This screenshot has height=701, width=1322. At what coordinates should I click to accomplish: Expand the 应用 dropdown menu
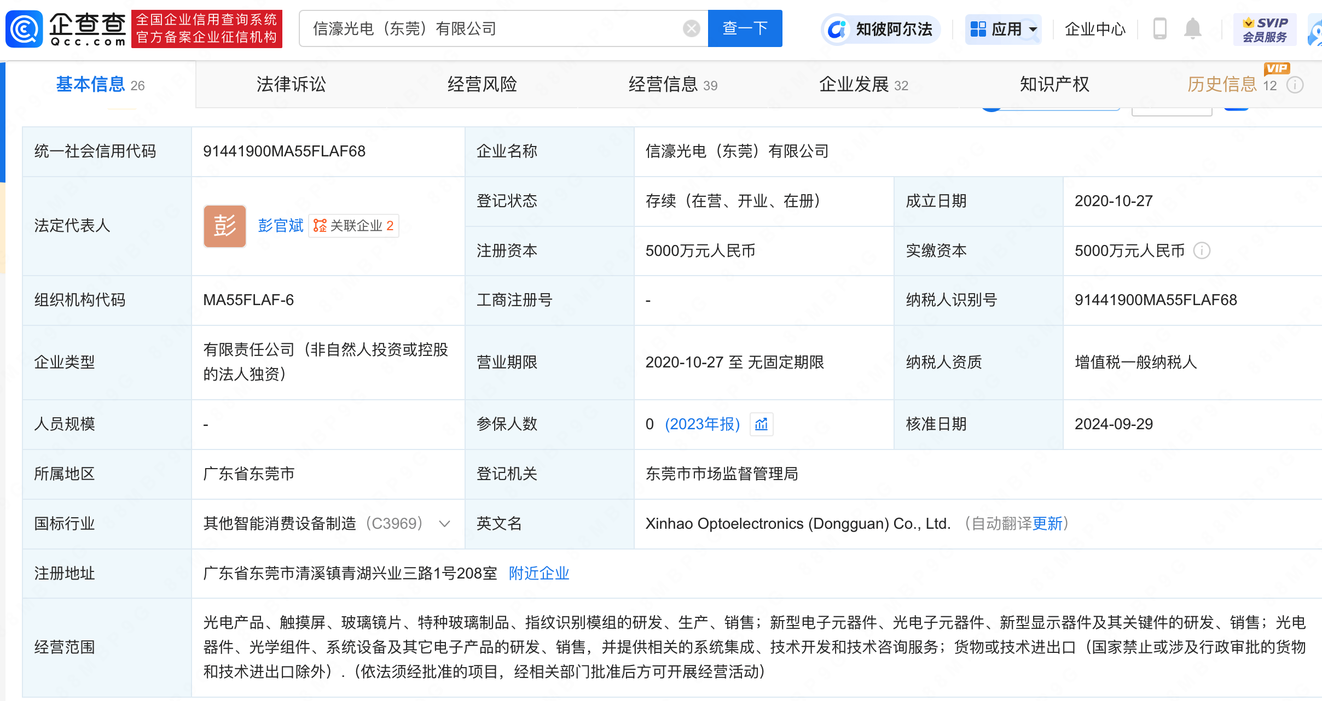click(1003, 29)
